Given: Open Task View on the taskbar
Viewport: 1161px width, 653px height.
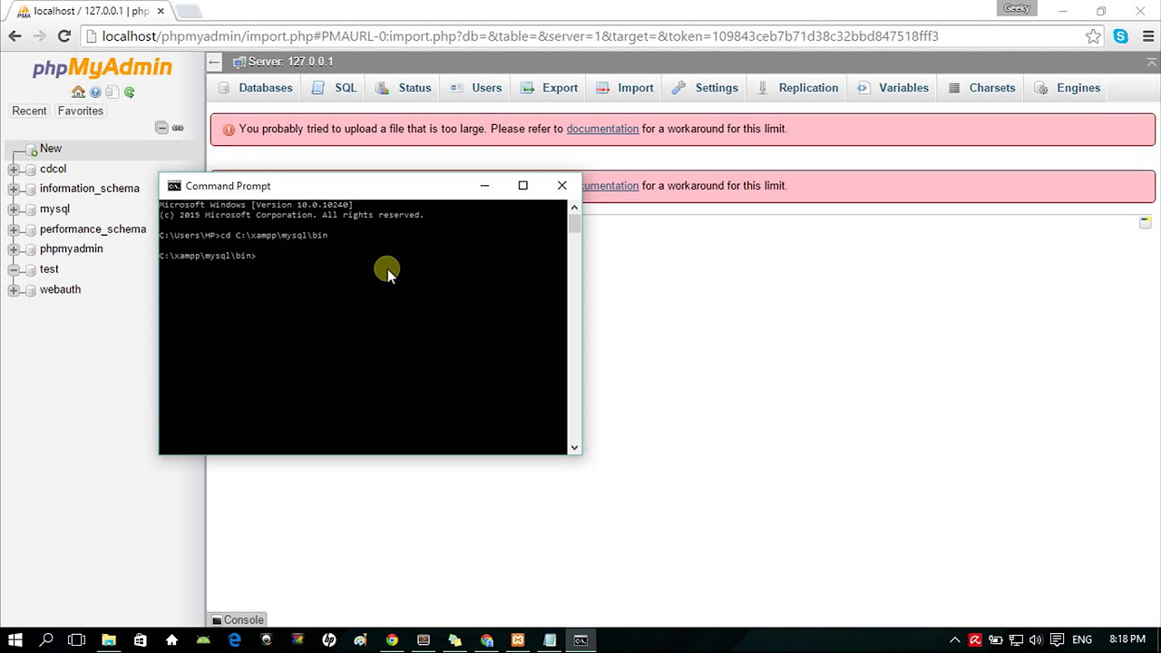Looking at the screenshot, I should (77, 640).
